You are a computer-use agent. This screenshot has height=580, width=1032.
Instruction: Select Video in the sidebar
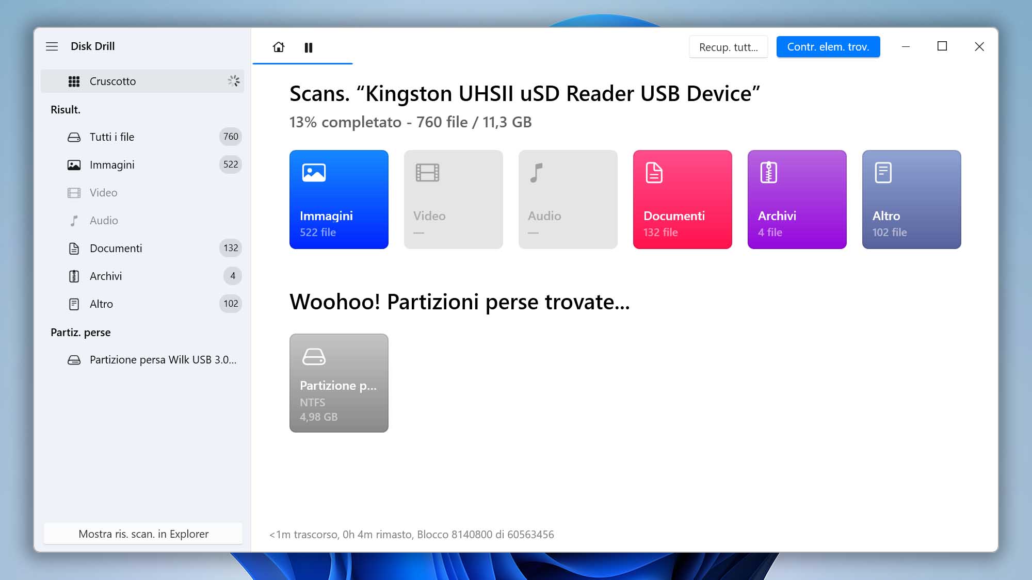(142, 193)
